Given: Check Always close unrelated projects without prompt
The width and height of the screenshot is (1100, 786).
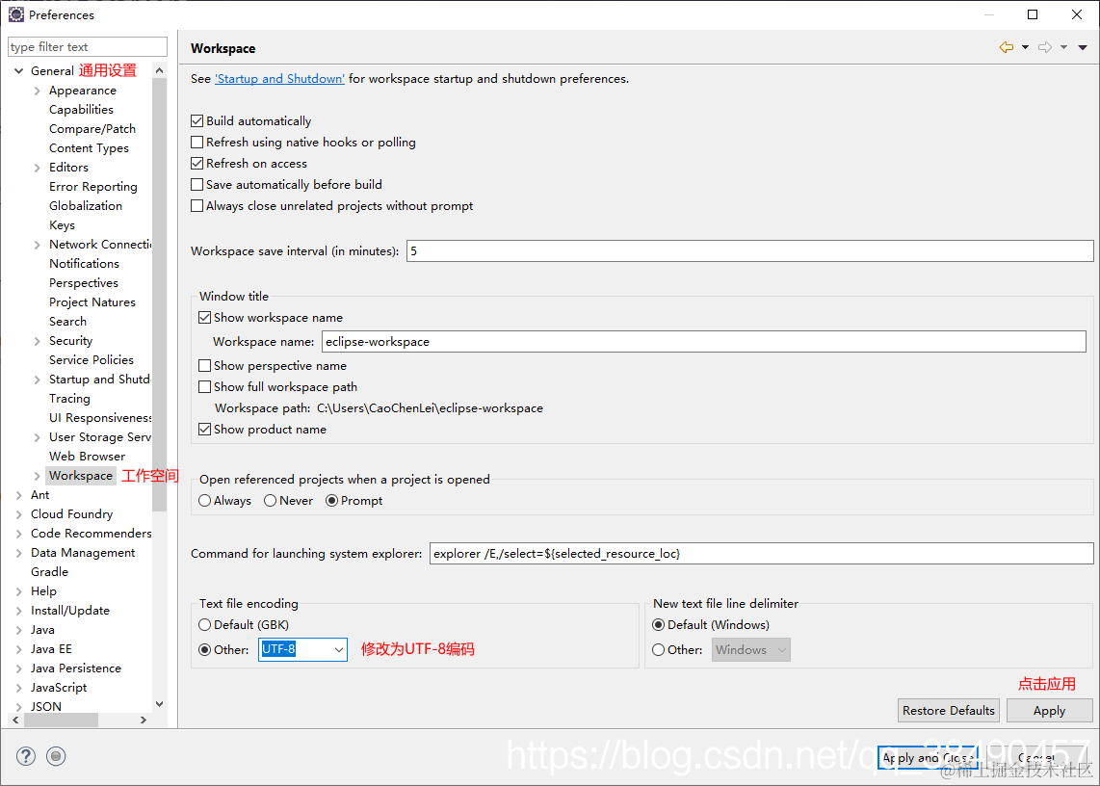Looking at the screenshot, I should (197, 206).
